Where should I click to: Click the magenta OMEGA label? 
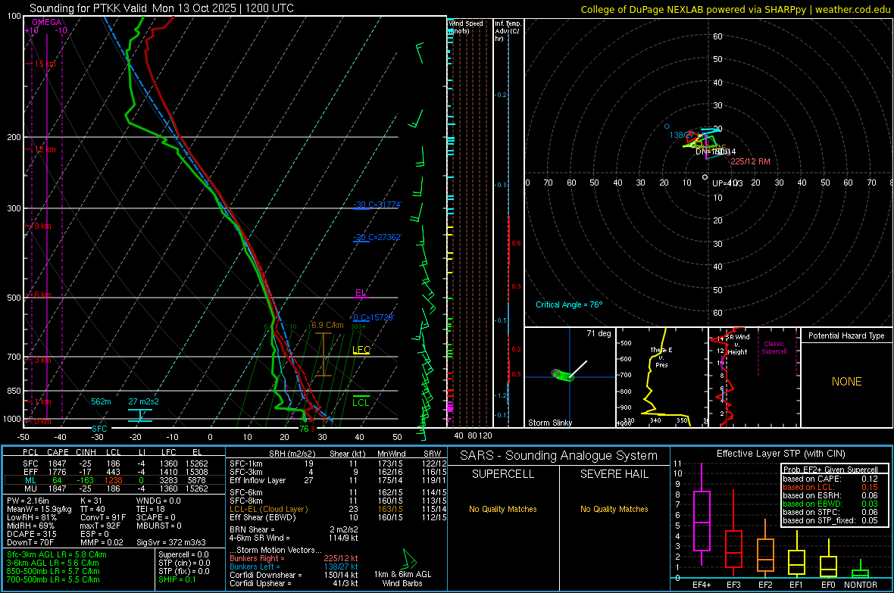[47, 22]
